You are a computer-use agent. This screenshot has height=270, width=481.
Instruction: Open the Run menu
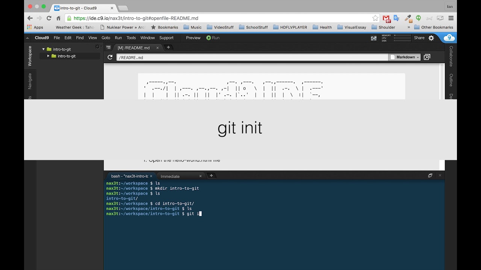click(x=118, y=38)
